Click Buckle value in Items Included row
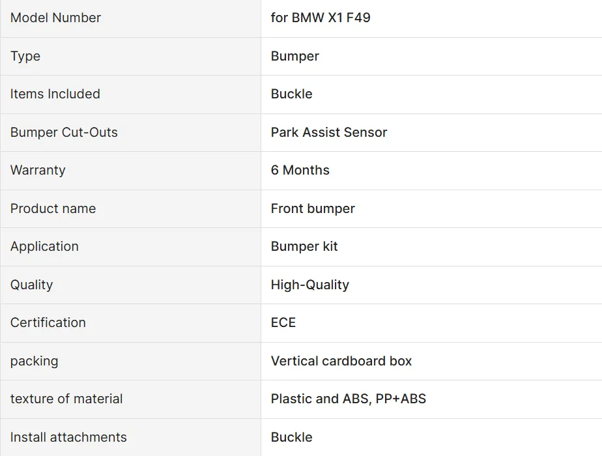Screen dimensions: 602x456 click(x=291, y=94)
